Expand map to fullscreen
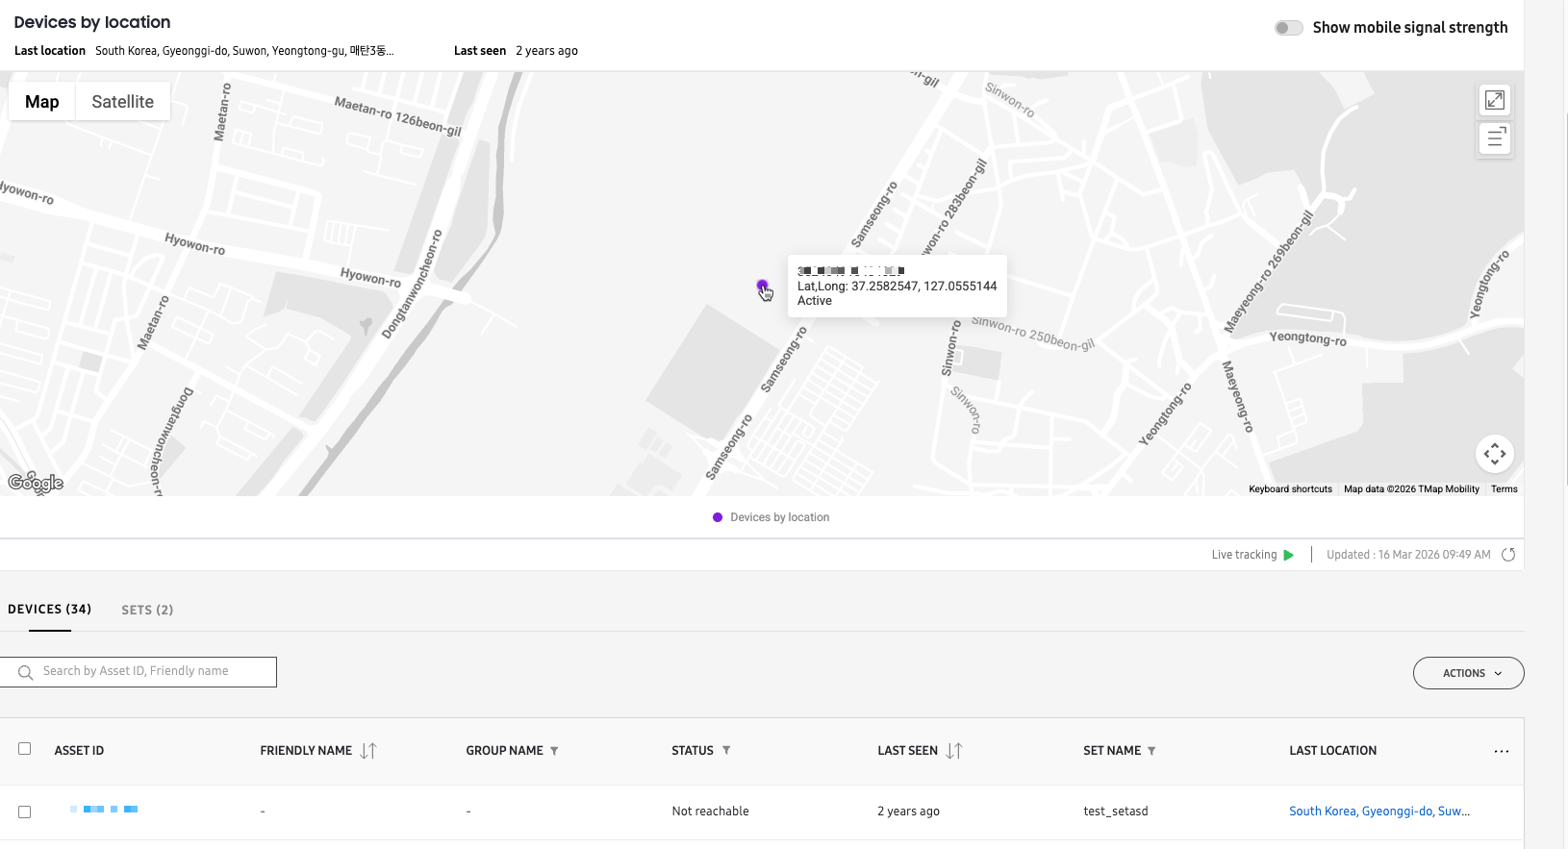The image size is (1568, 849). [1495, 100]
